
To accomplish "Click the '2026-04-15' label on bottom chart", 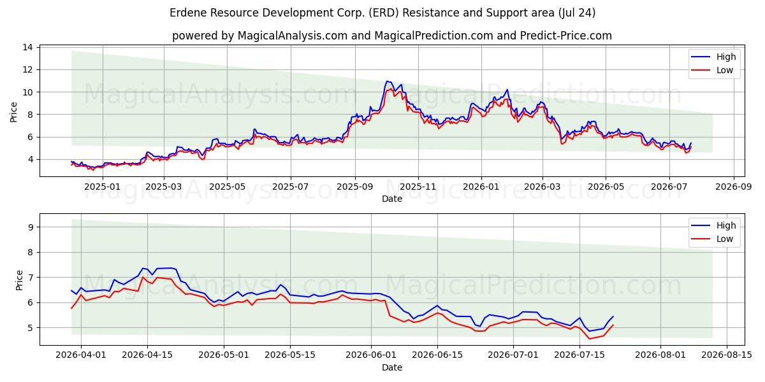I will coord(147,356).
